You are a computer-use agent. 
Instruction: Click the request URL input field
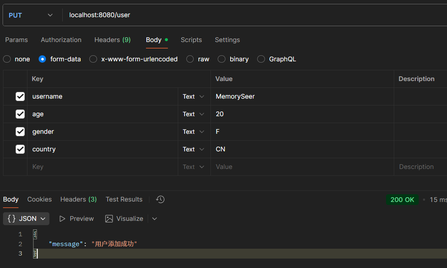253,15
